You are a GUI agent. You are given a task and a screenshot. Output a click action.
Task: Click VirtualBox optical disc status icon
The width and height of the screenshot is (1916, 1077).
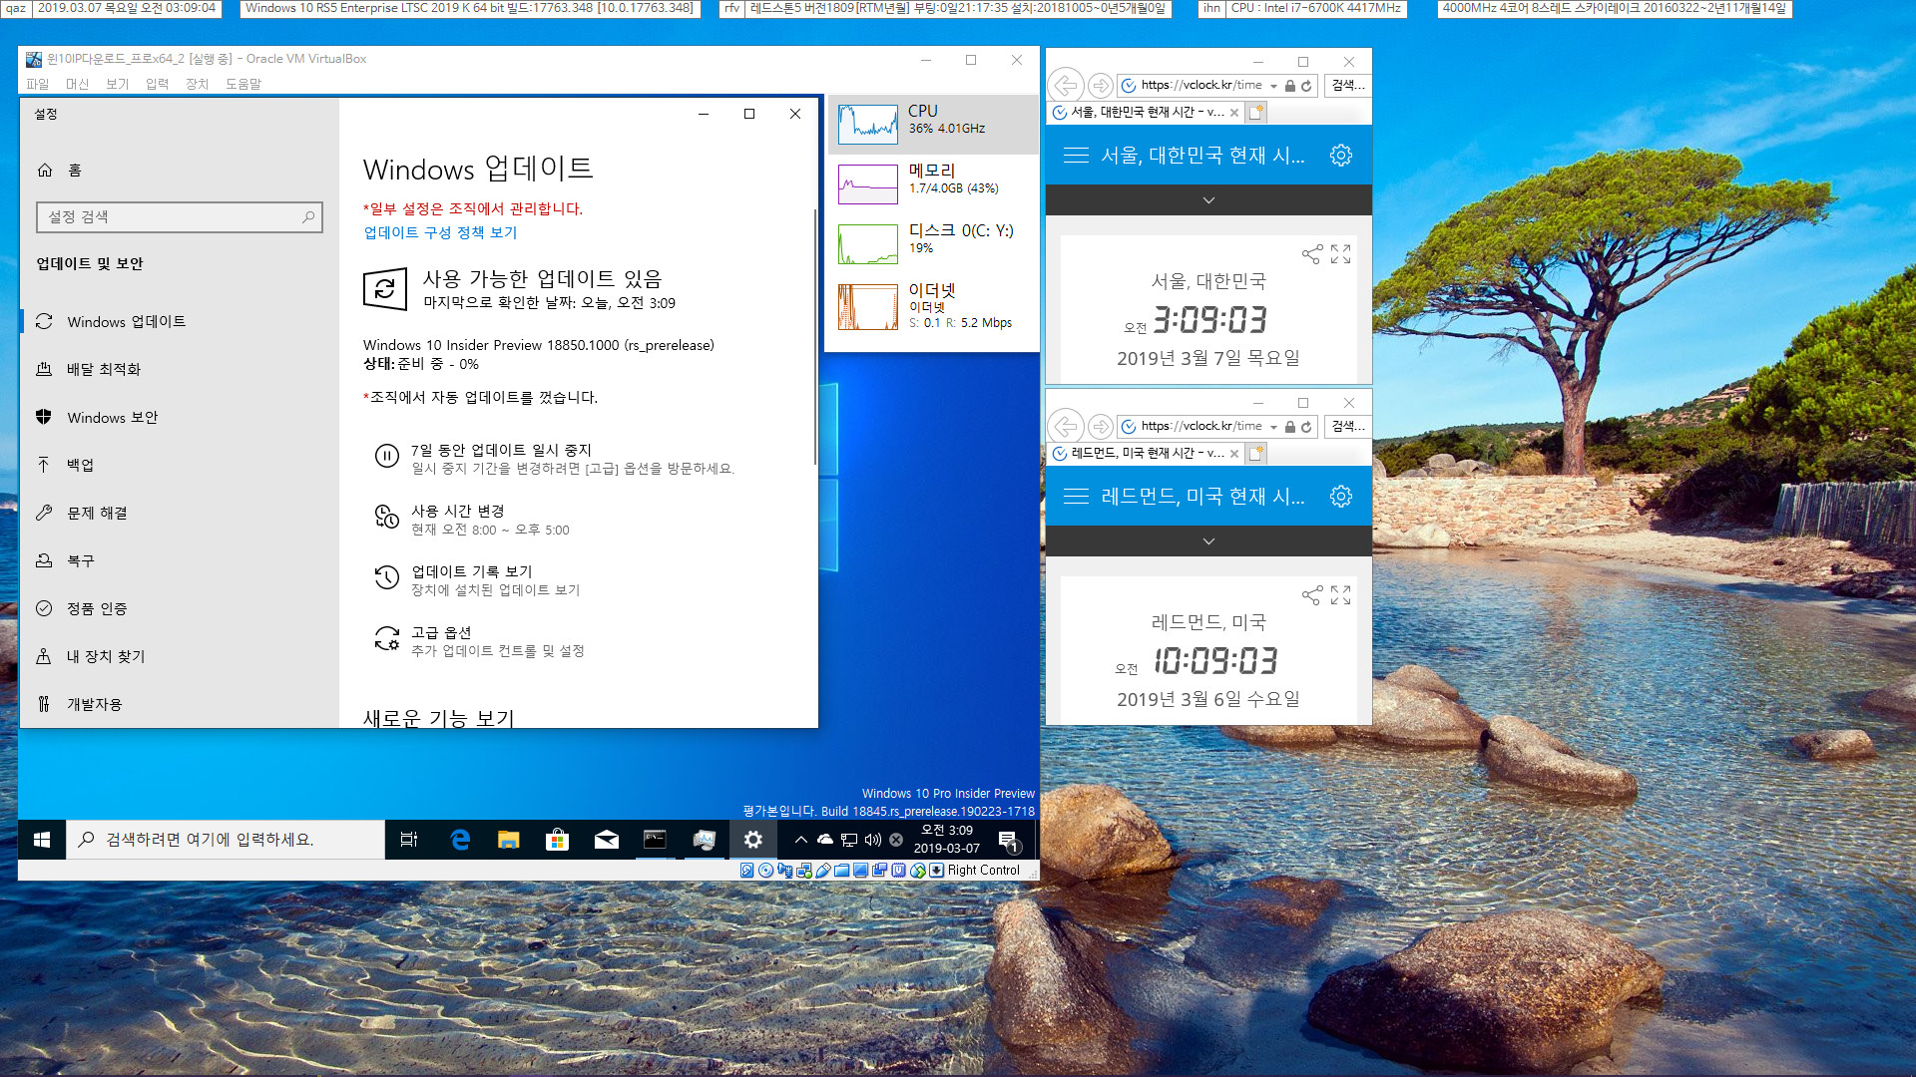tap(765, 870)
